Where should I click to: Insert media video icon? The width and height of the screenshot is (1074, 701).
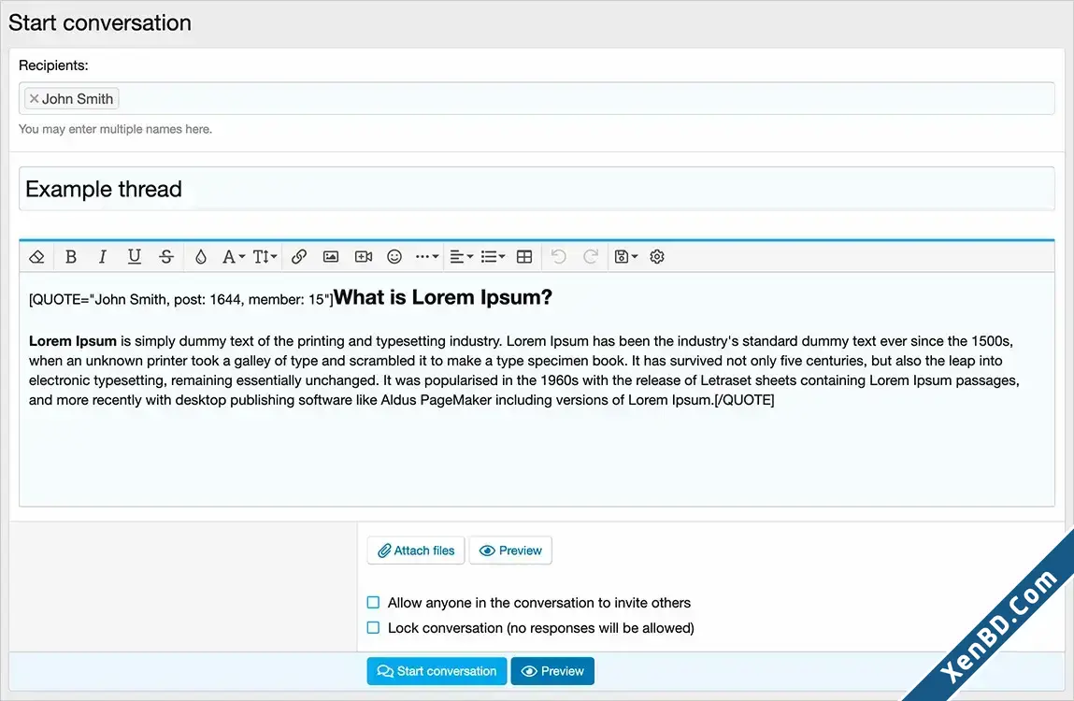[363, 257]
